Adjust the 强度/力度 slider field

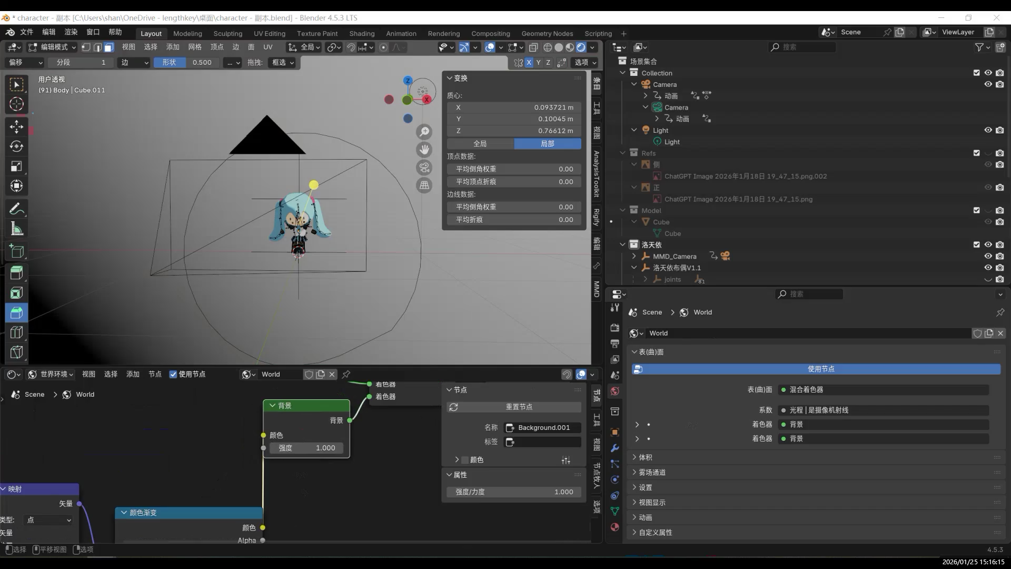[514, 492]
